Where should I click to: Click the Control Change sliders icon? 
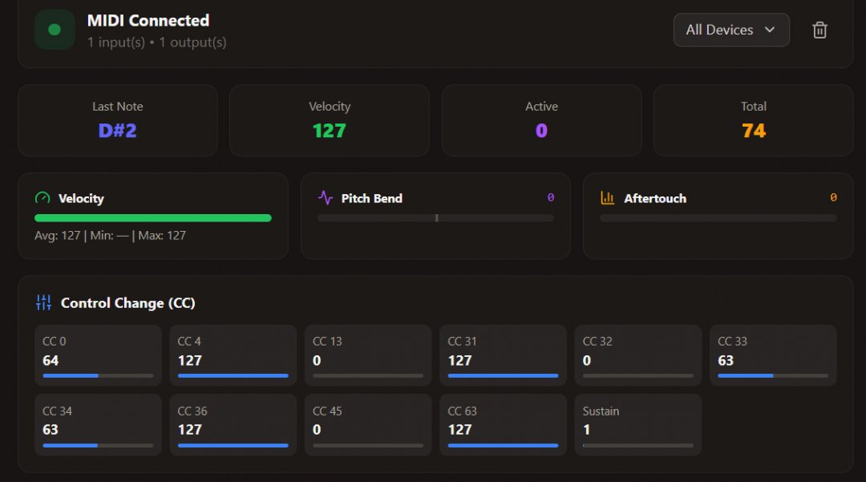[44, 302]
